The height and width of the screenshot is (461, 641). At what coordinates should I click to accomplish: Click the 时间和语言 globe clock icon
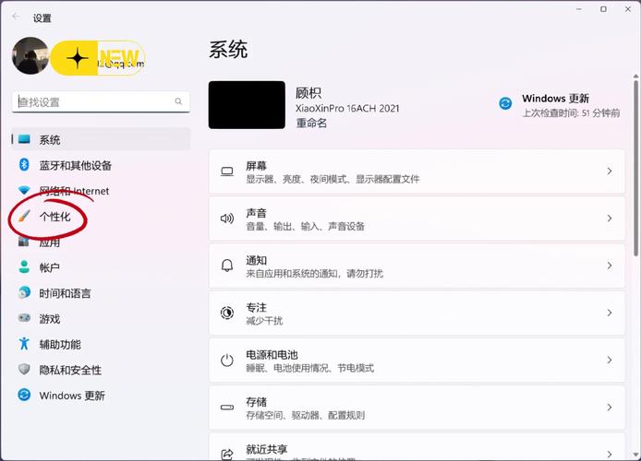24,292
